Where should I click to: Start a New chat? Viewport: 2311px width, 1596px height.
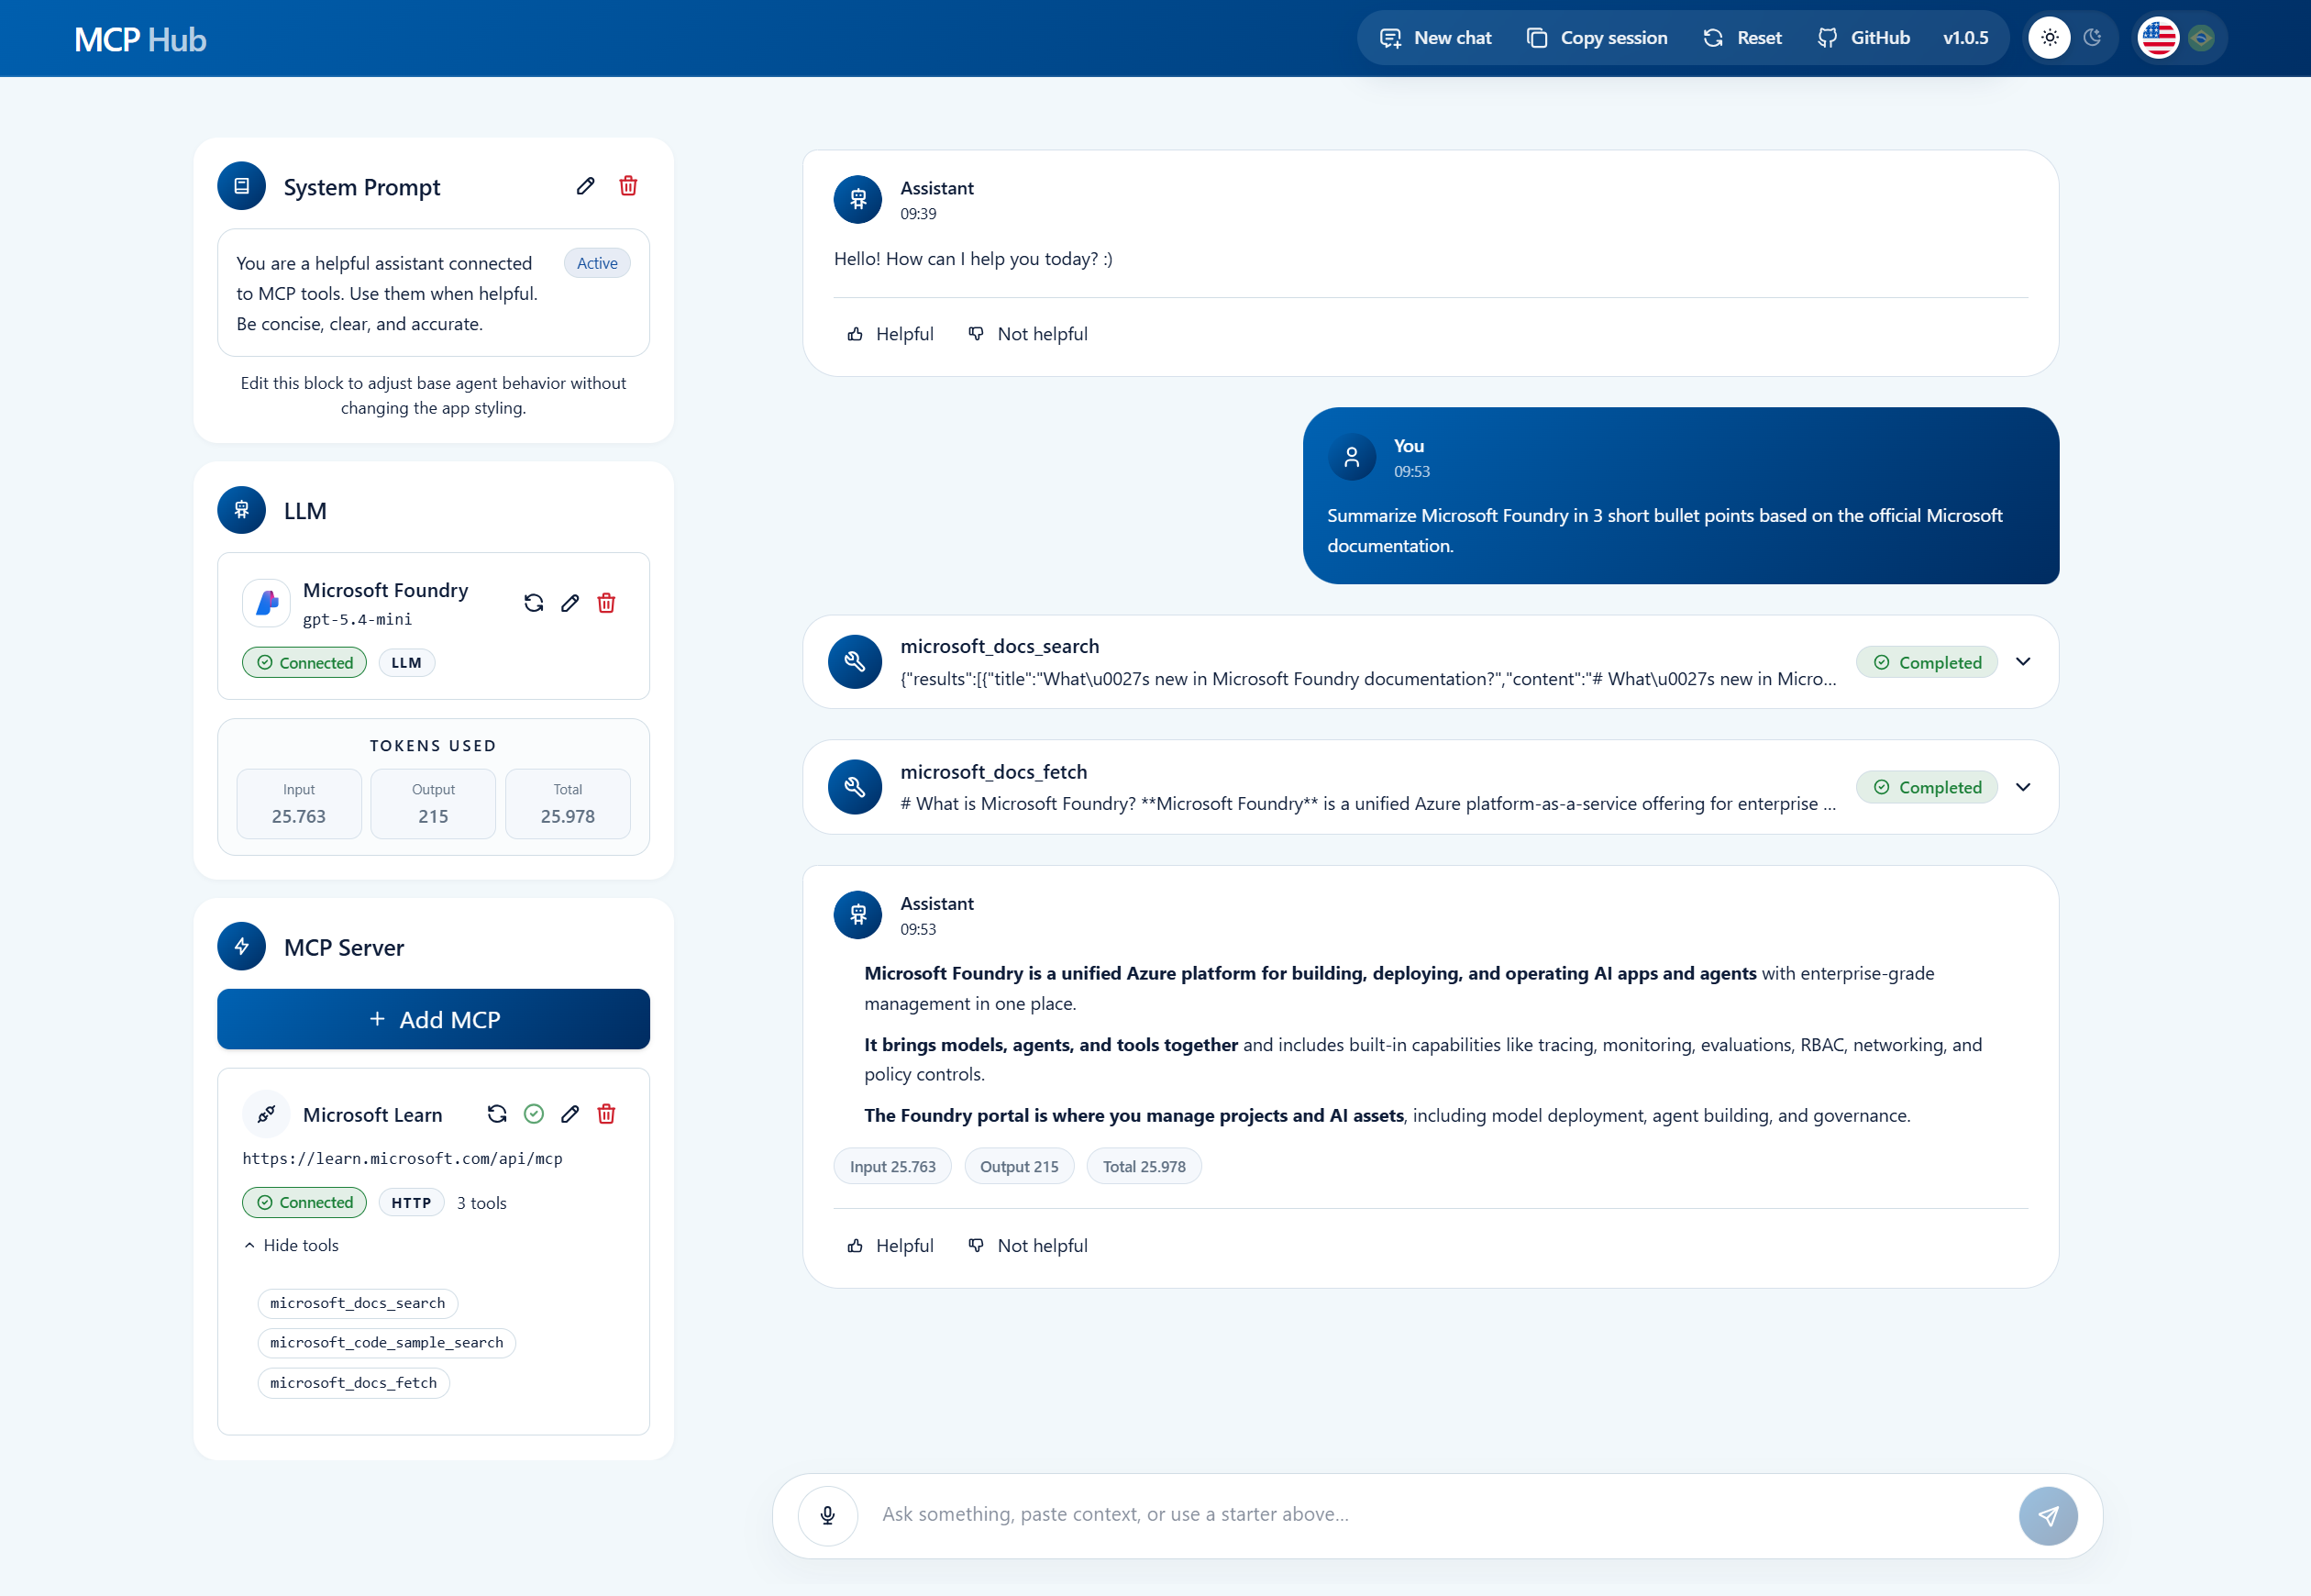point(1435,38)
